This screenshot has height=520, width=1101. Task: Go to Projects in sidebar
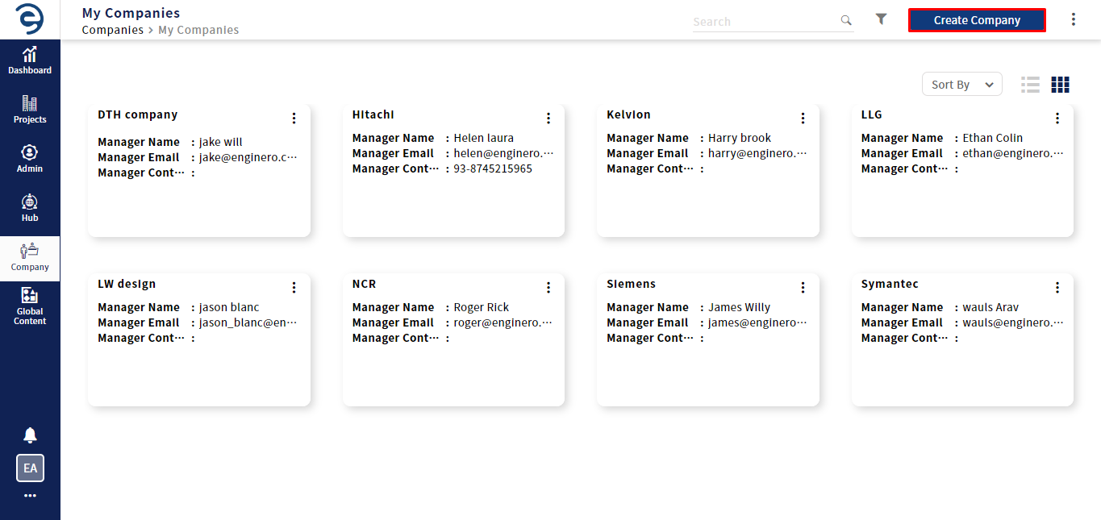pos(30,110)
